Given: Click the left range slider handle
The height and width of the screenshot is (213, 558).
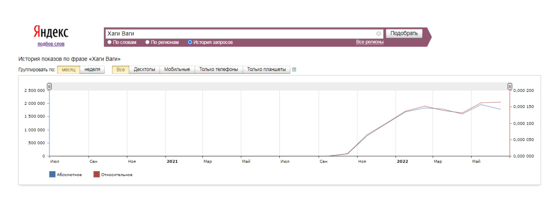Looking at the screenshot, I should click(49, 86).
